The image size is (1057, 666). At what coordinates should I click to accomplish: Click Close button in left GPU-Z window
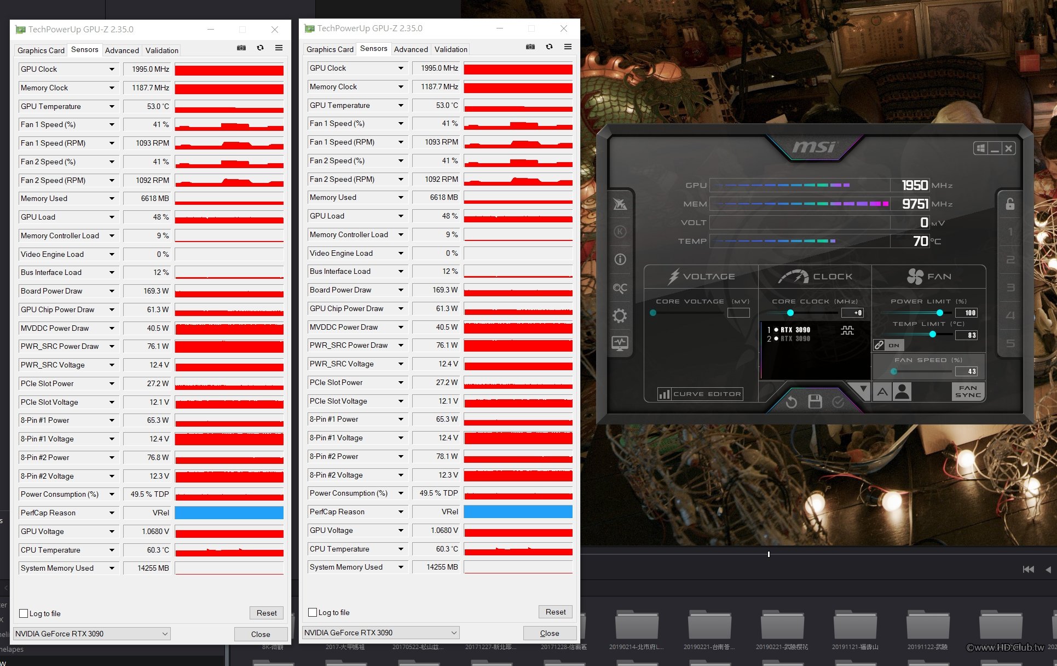coord(261,634)
